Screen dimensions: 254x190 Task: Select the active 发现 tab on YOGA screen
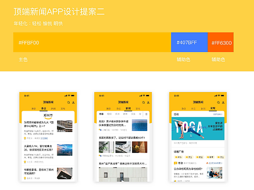[212, 108]
